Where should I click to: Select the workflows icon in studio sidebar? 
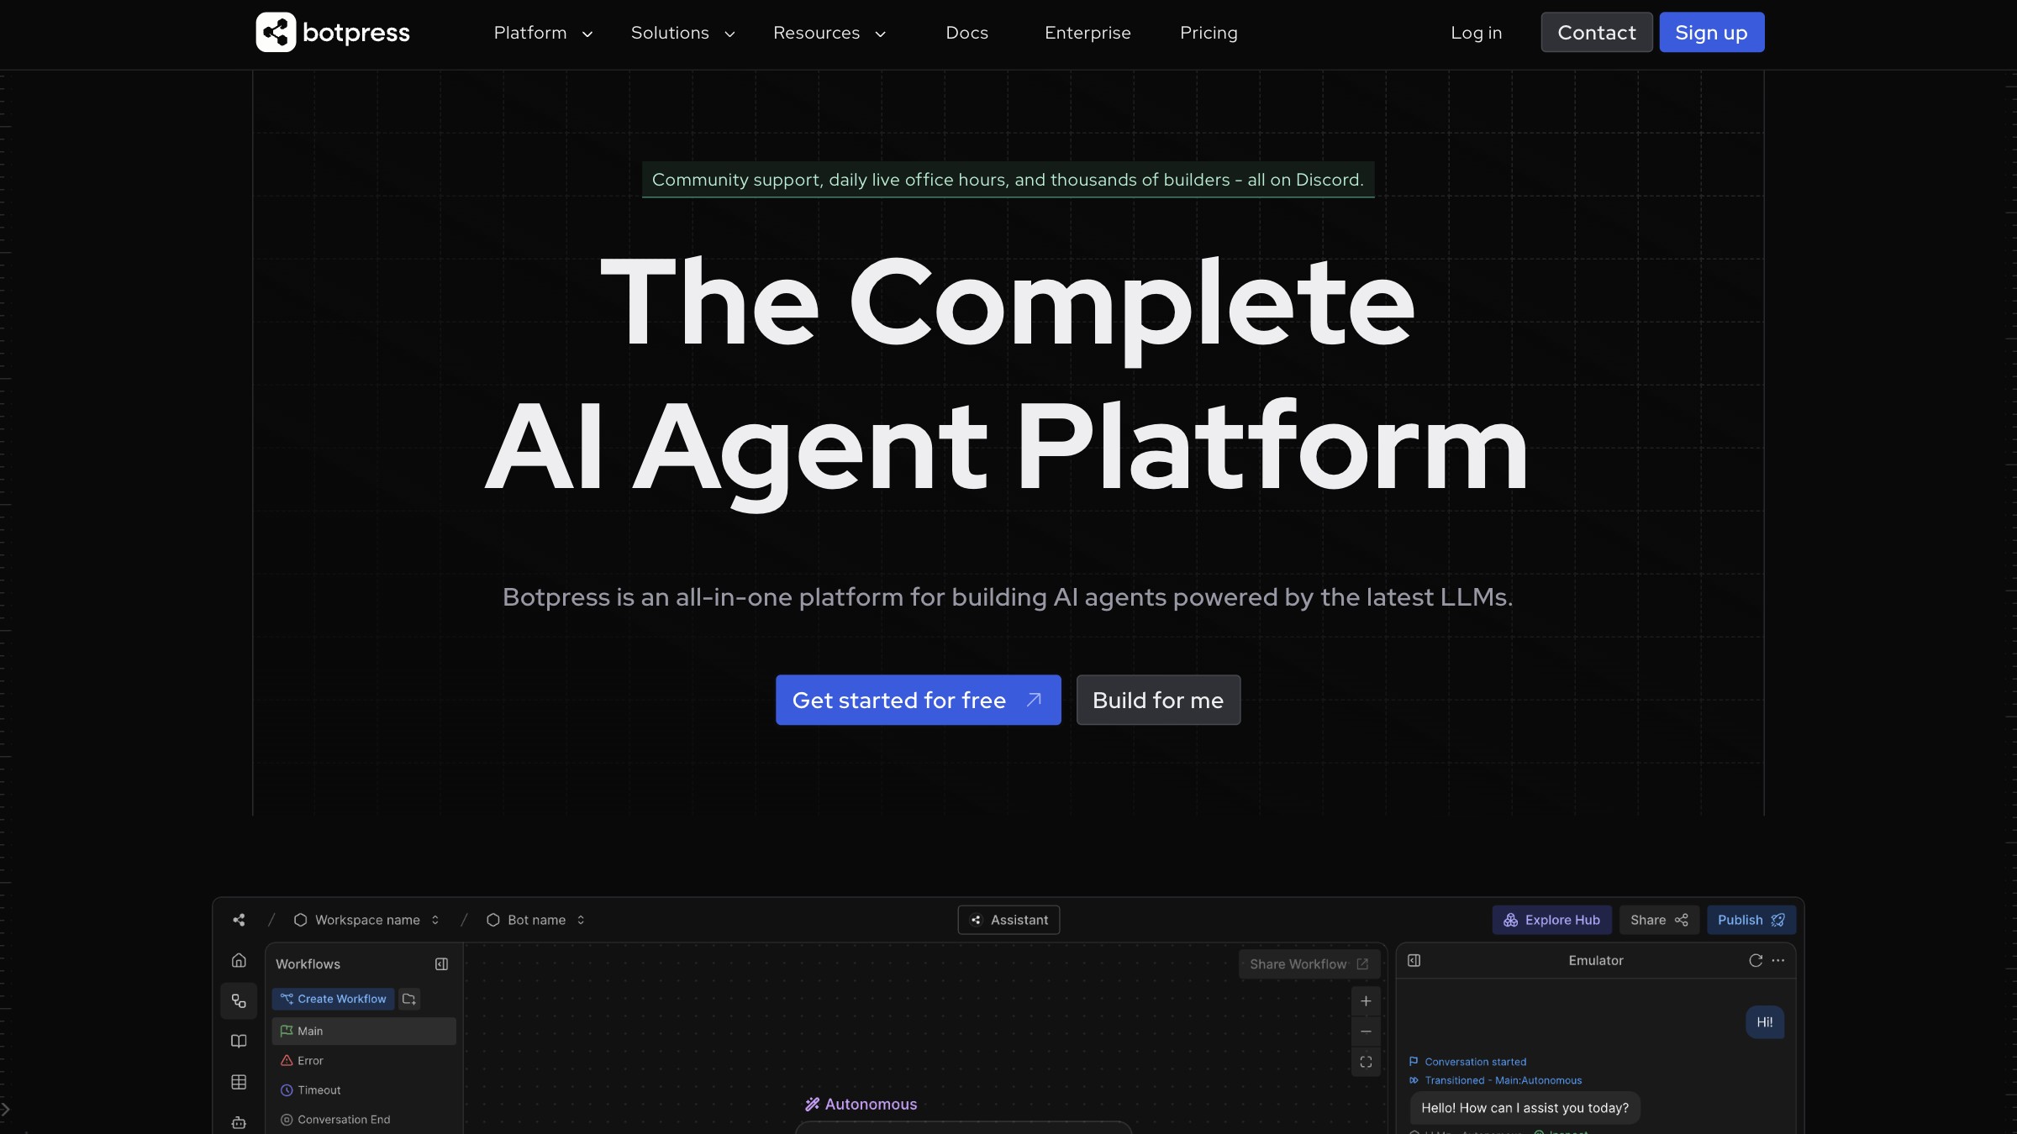point(239,1001)
